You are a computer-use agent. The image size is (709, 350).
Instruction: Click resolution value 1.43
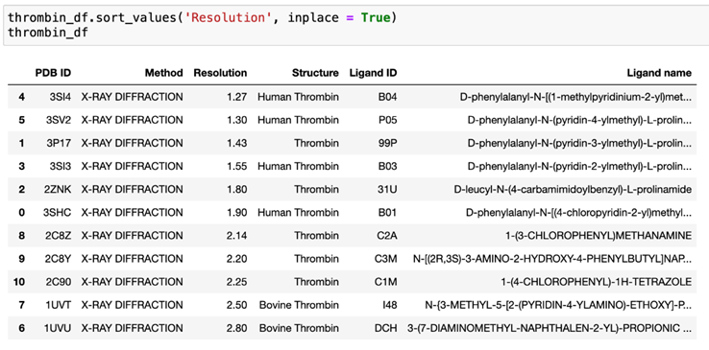pyautogui.click(x=237, y=143)
